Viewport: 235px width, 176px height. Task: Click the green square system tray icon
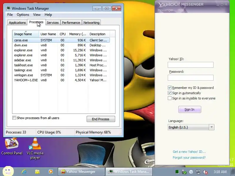click(x=177, y=172)
